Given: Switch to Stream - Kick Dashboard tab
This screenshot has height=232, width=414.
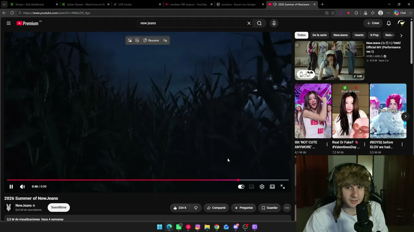Looking at the screenshot, I should (34, 5).
